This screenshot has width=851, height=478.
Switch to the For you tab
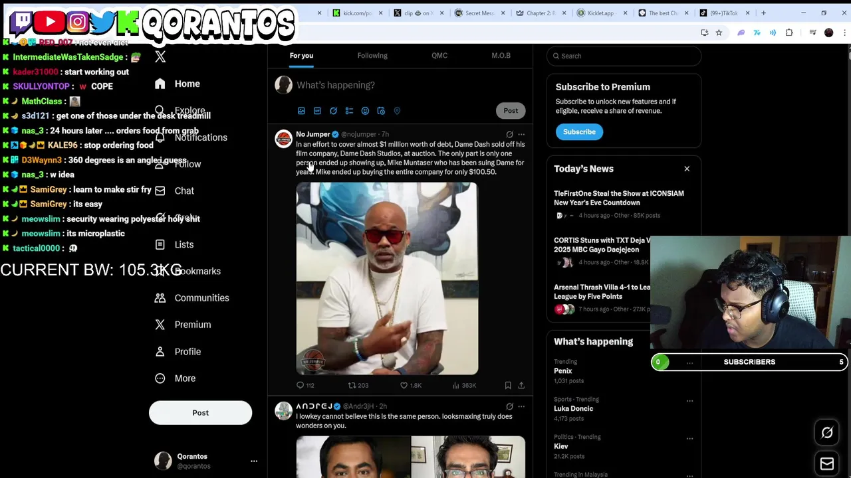click(301, 56)
